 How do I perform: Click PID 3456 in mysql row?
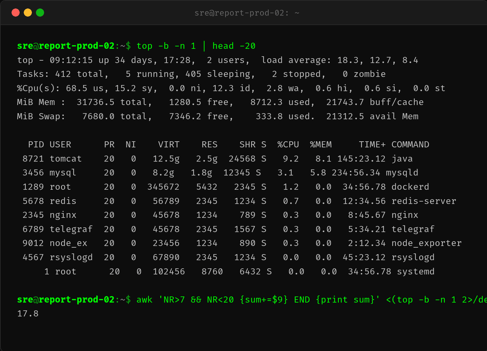[x=33, y=173]
